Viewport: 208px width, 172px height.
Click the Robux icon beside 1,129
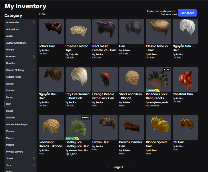point(67,154)
